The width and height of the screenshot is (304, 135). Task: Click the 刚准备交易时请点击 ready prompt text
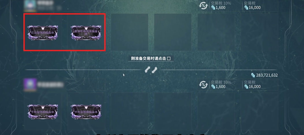(148, 59)
